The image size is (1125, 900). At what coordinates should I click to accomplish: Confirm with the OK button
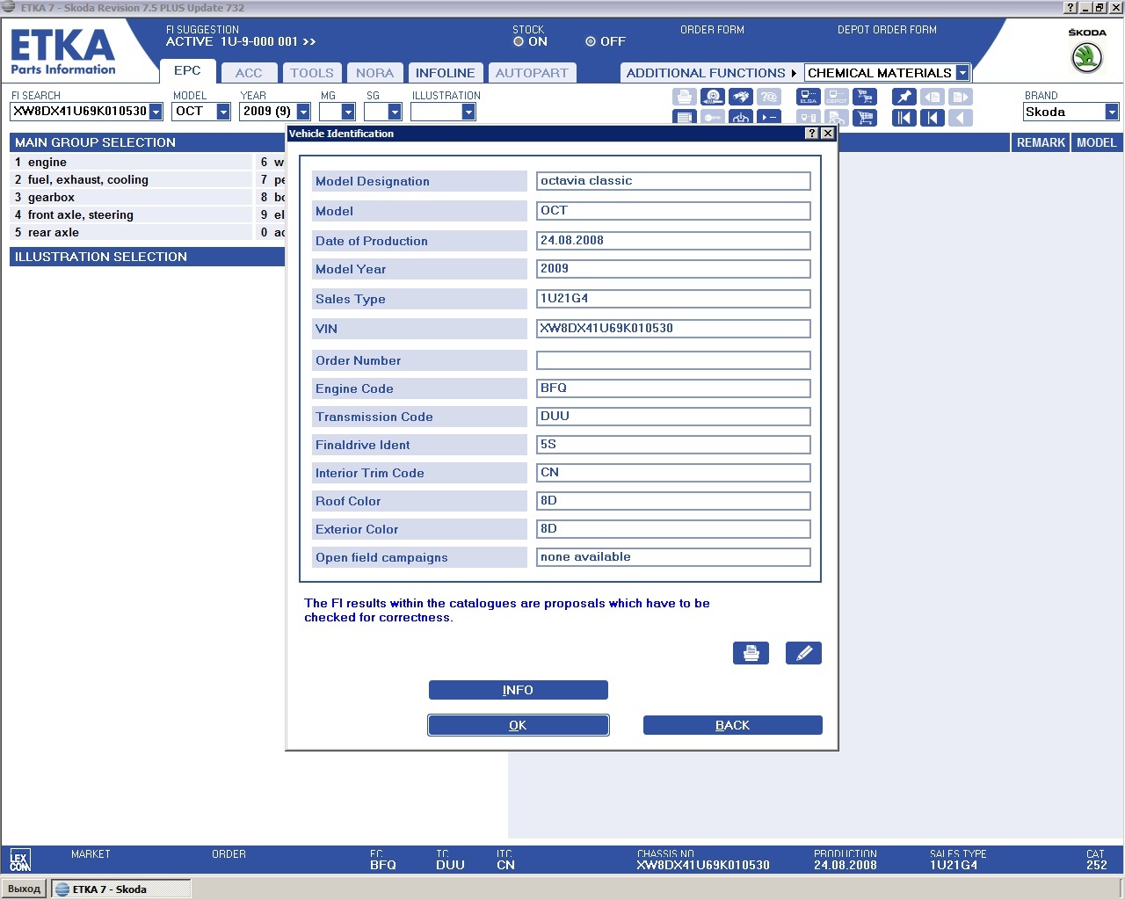pos(519,725)
